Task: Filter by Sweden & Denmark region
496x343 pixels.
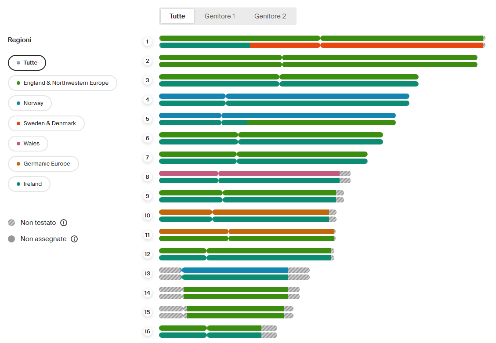Action: (x=46, y=123)
